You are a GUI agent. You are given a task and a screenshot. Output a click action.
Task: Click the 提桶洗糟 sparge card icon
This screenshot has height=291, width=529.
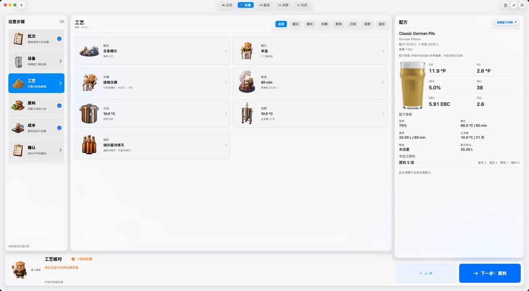click(89, 82)
